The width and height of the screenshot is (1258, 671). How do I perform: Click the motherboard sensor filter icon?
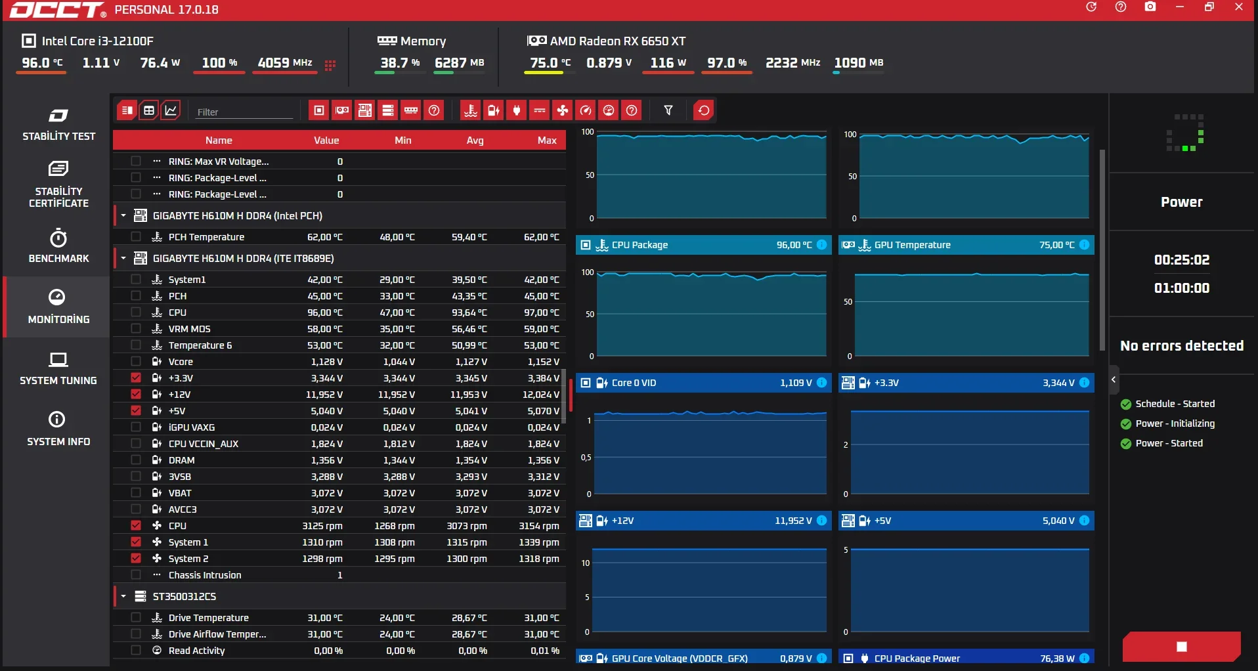point(365,110)
